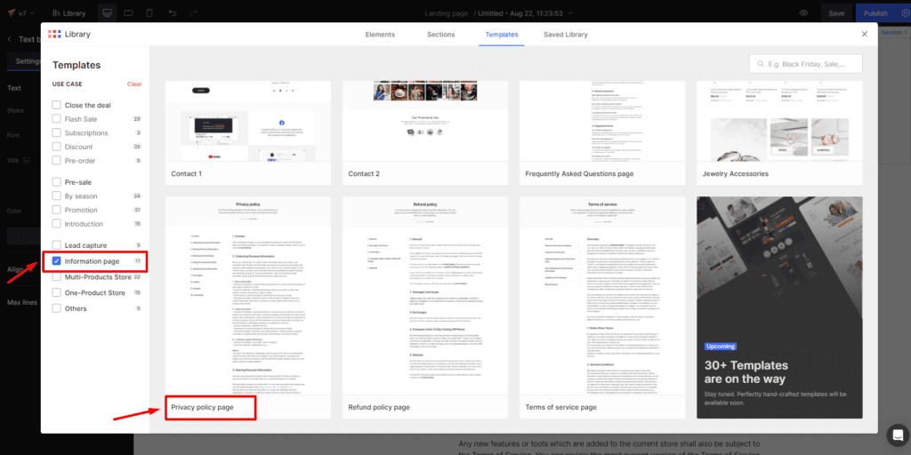The width and height of the screenshot is (911, 455).
Task: Check the Pre-order checkbox
Action: coord(56,161)
